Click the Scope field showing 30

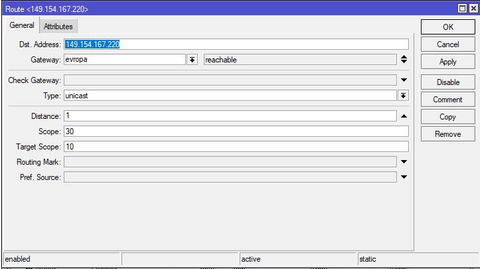[x=236, y=131]
